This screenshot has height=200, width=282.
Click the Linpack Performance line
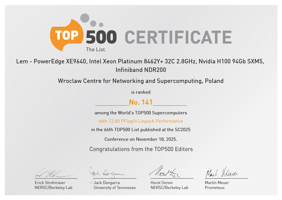[x=141, y=121]
